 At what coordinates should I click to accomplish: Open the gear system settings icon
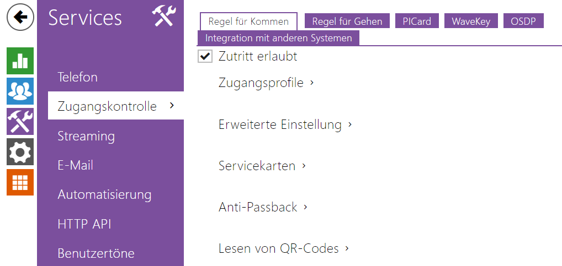click(20, 151)
